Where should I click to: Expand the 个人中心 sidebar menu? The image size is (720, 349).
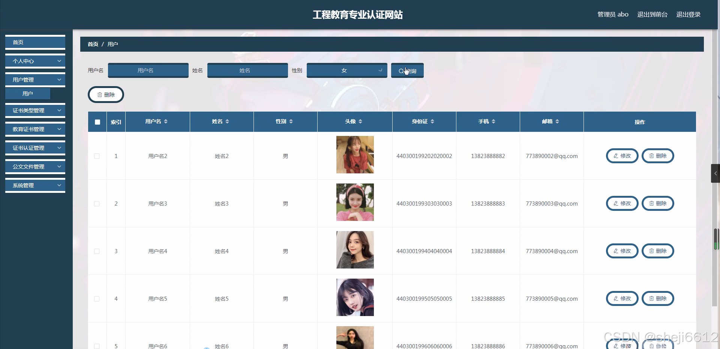coord(35,61)
